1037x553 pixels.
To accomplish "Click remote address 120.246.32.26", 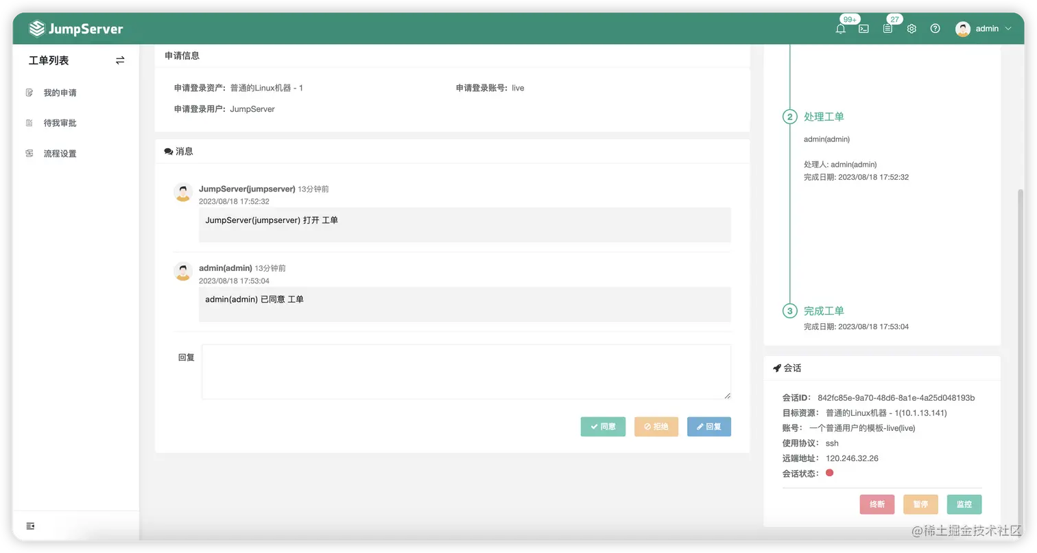I will [852, 458].
